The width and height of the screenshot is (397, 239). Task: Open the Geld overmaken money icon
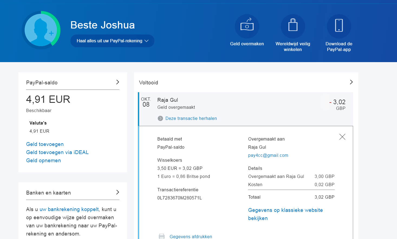click(247, 26)
